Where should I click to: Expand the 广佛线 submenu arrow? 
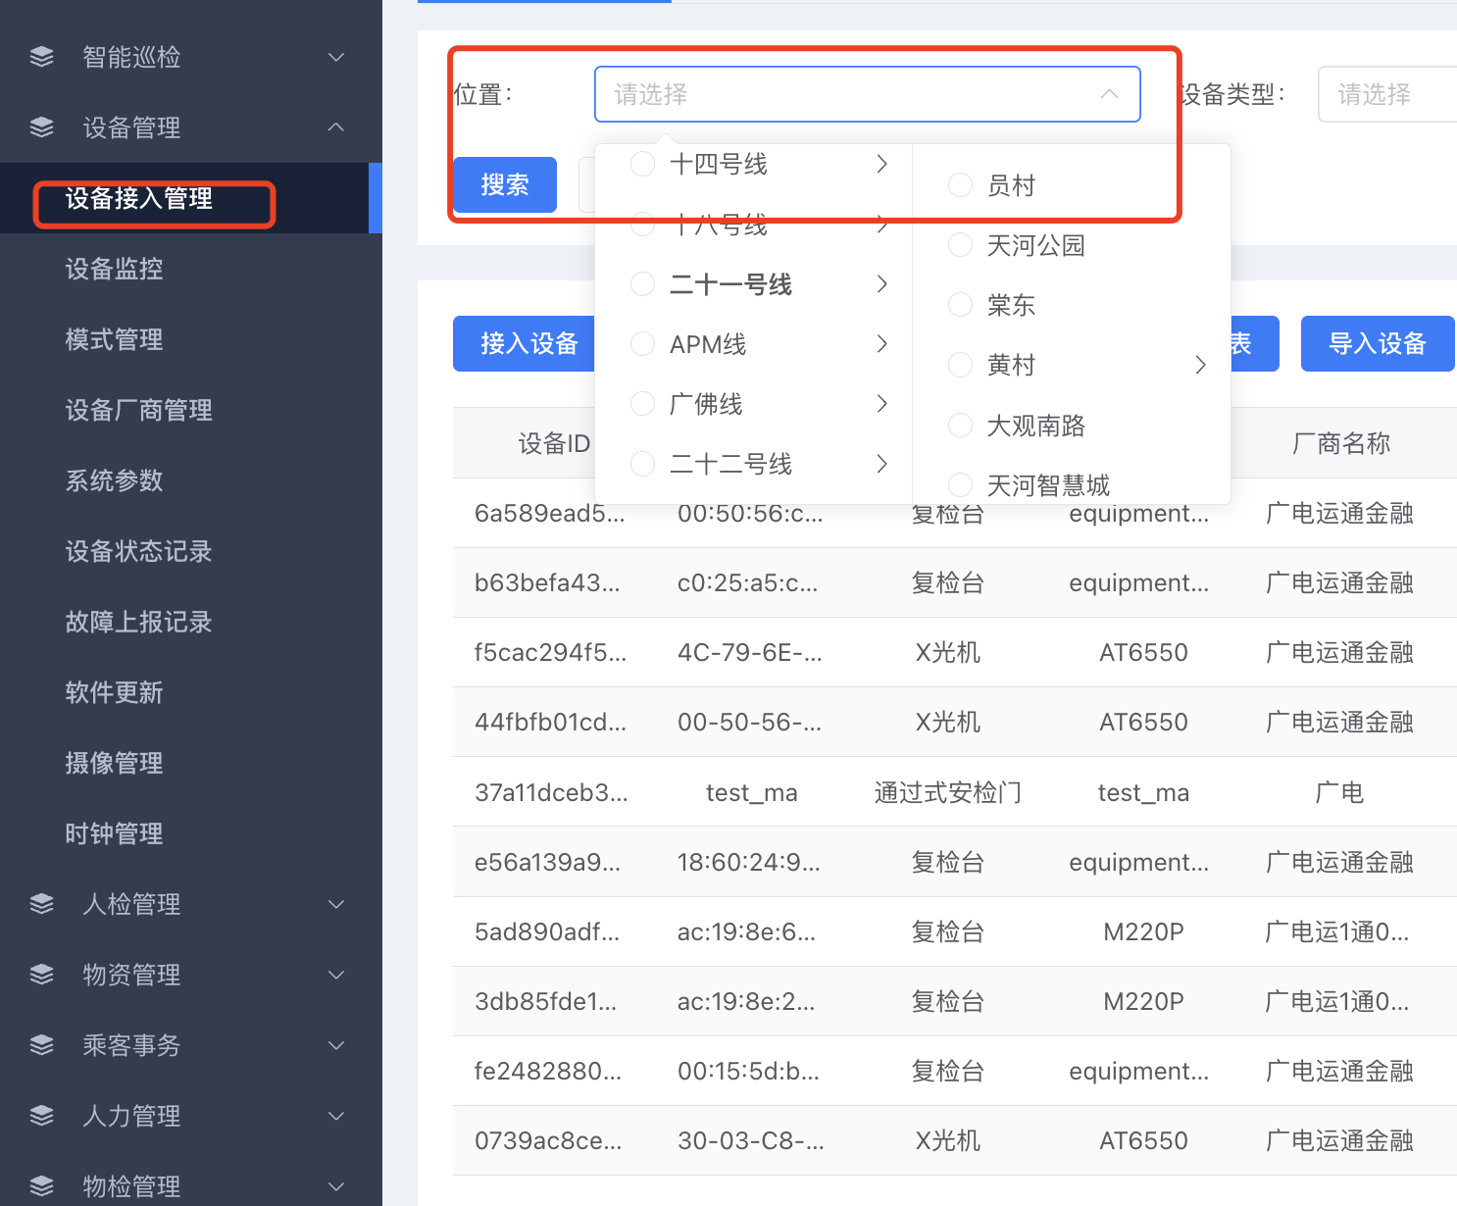click(882, 404)
